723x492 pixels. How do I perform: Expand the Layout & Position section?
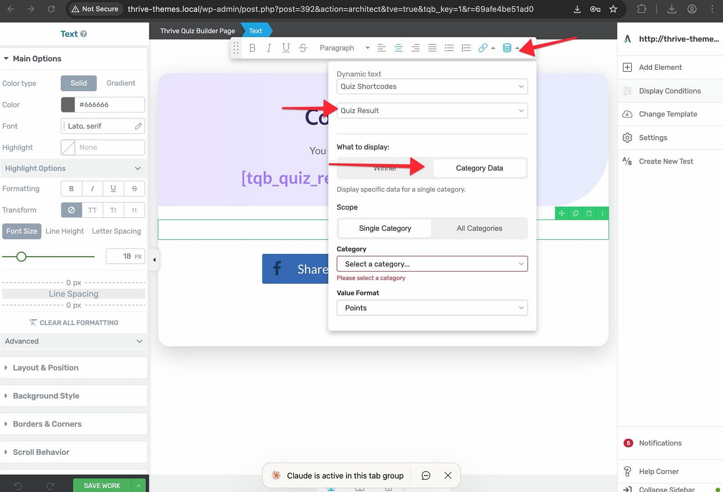[46, 368]
